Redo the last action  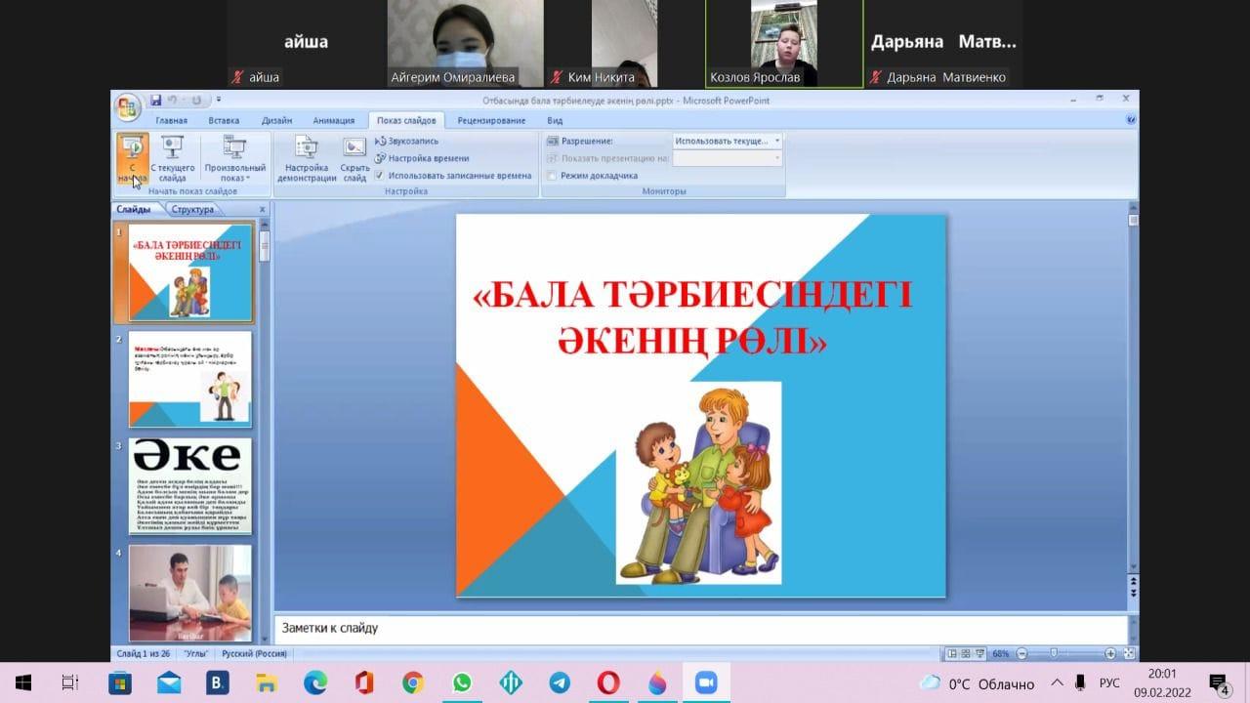point(195,100)
